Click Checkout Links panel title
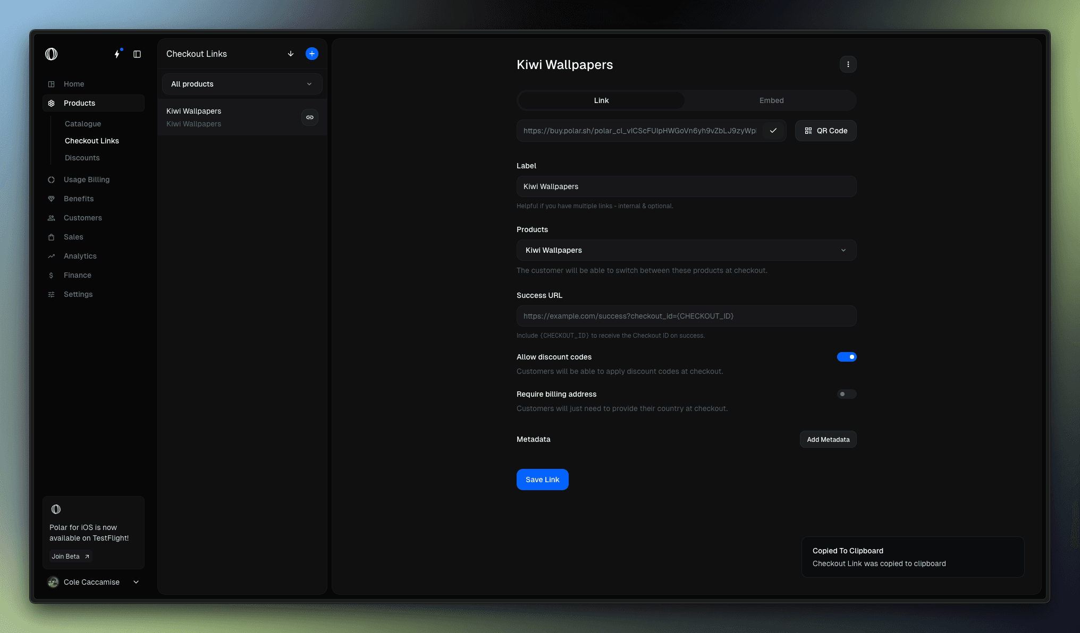This screenshot has height=633, width=1080. coord(197,54)
